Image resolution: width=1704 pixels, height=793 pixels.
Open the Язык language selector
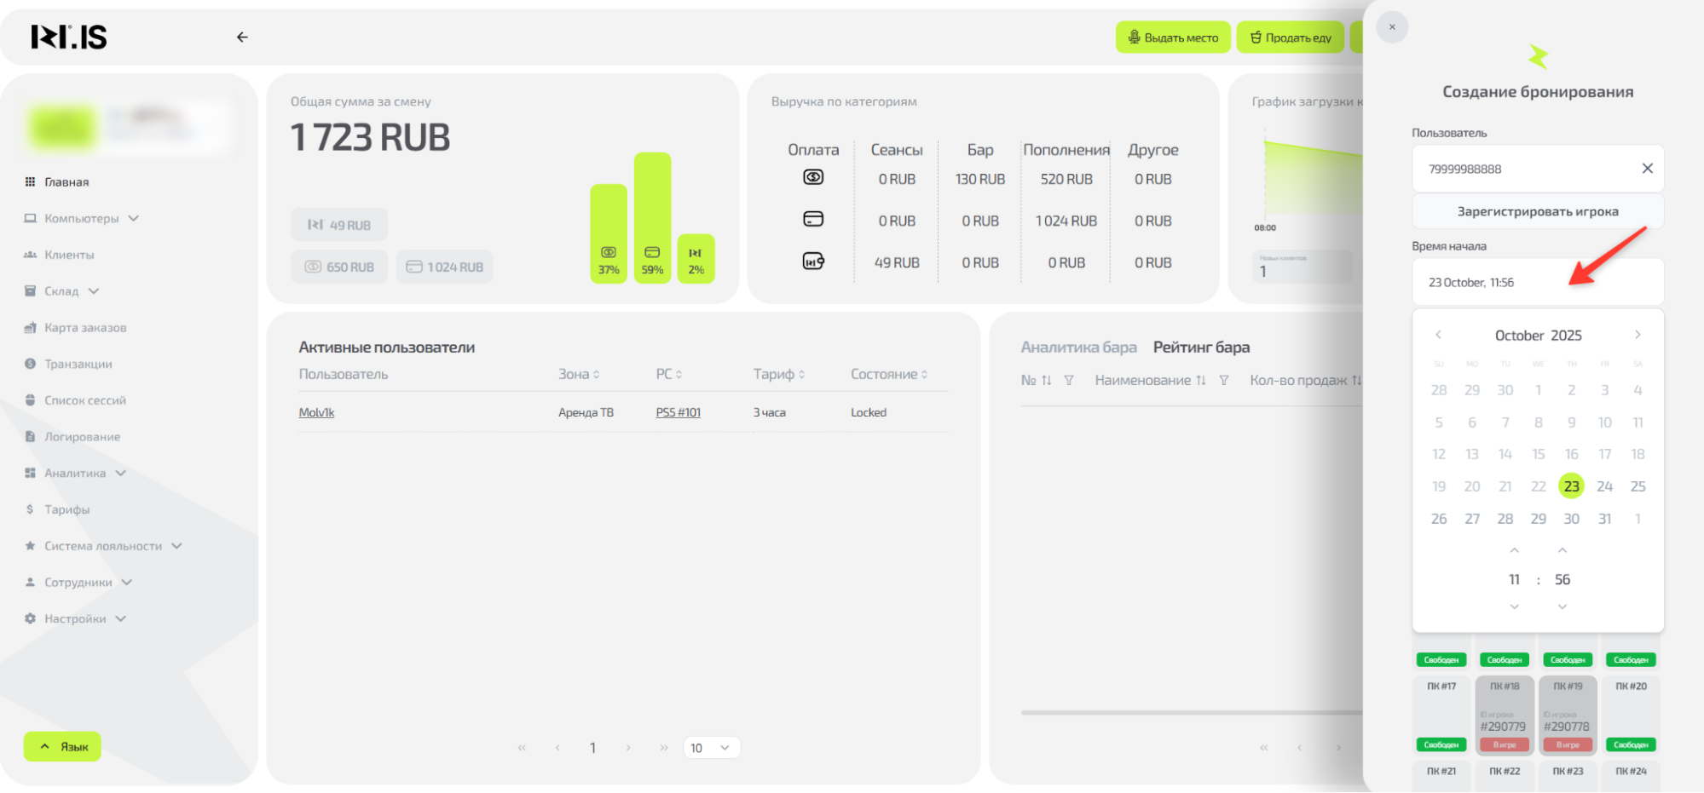click(x=63, y=747)
